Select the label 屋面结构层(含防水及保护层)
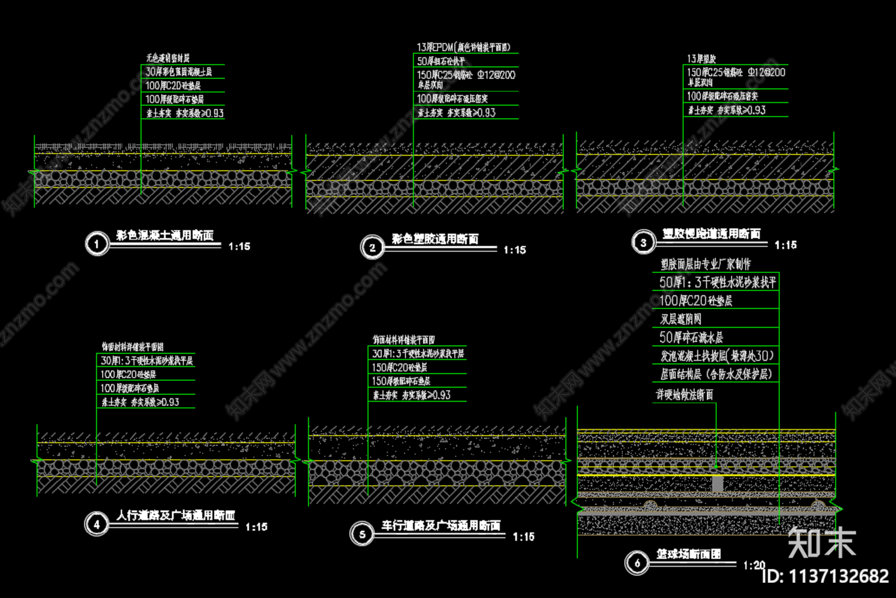The width and height of the screenshot is (896, 598). [x=716, y=374]
